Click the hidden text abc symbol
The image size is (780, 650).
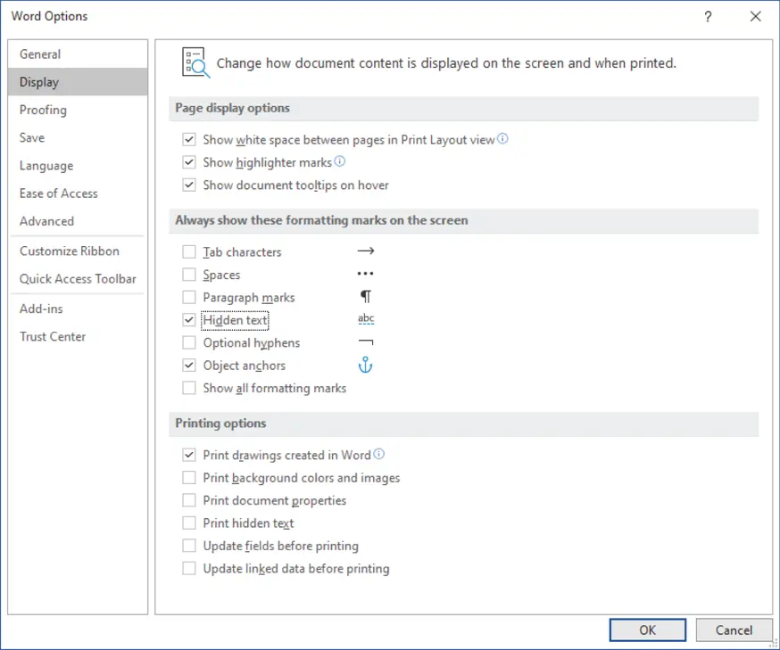[366, 319]
